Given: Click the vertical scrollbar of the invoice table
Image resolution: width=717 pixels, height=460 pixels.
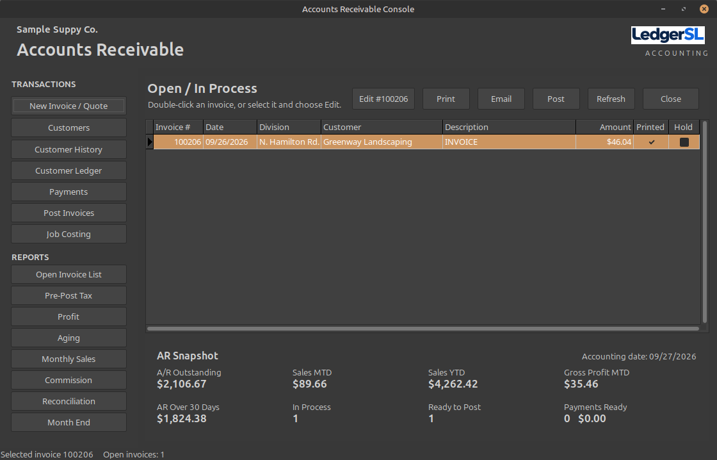Looking at the screenshot, I should tap(705, 222).
